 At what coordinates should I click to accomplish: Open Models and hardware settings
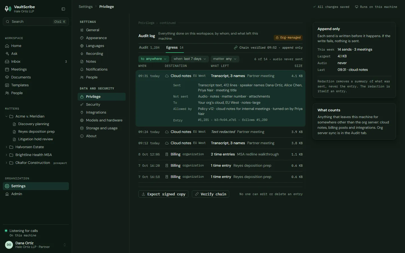(x=102, y=120)
